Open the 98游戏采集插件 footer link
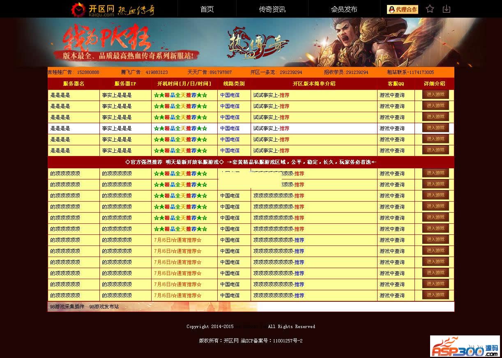Screen dimensions: 502x358 pyautogui.click(x=67, y=307)
